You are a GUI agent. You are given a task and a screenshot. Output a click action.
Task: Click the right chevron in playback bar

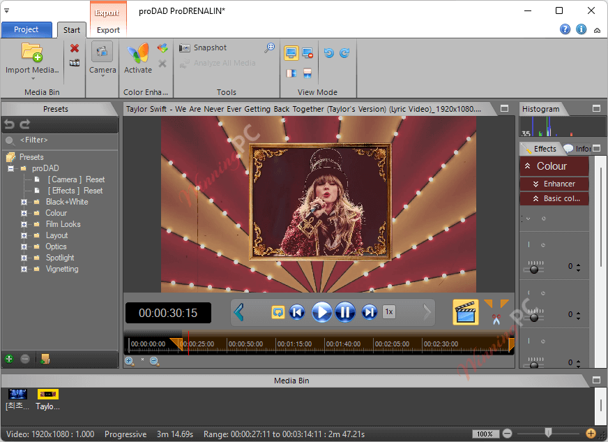[427, 312]
